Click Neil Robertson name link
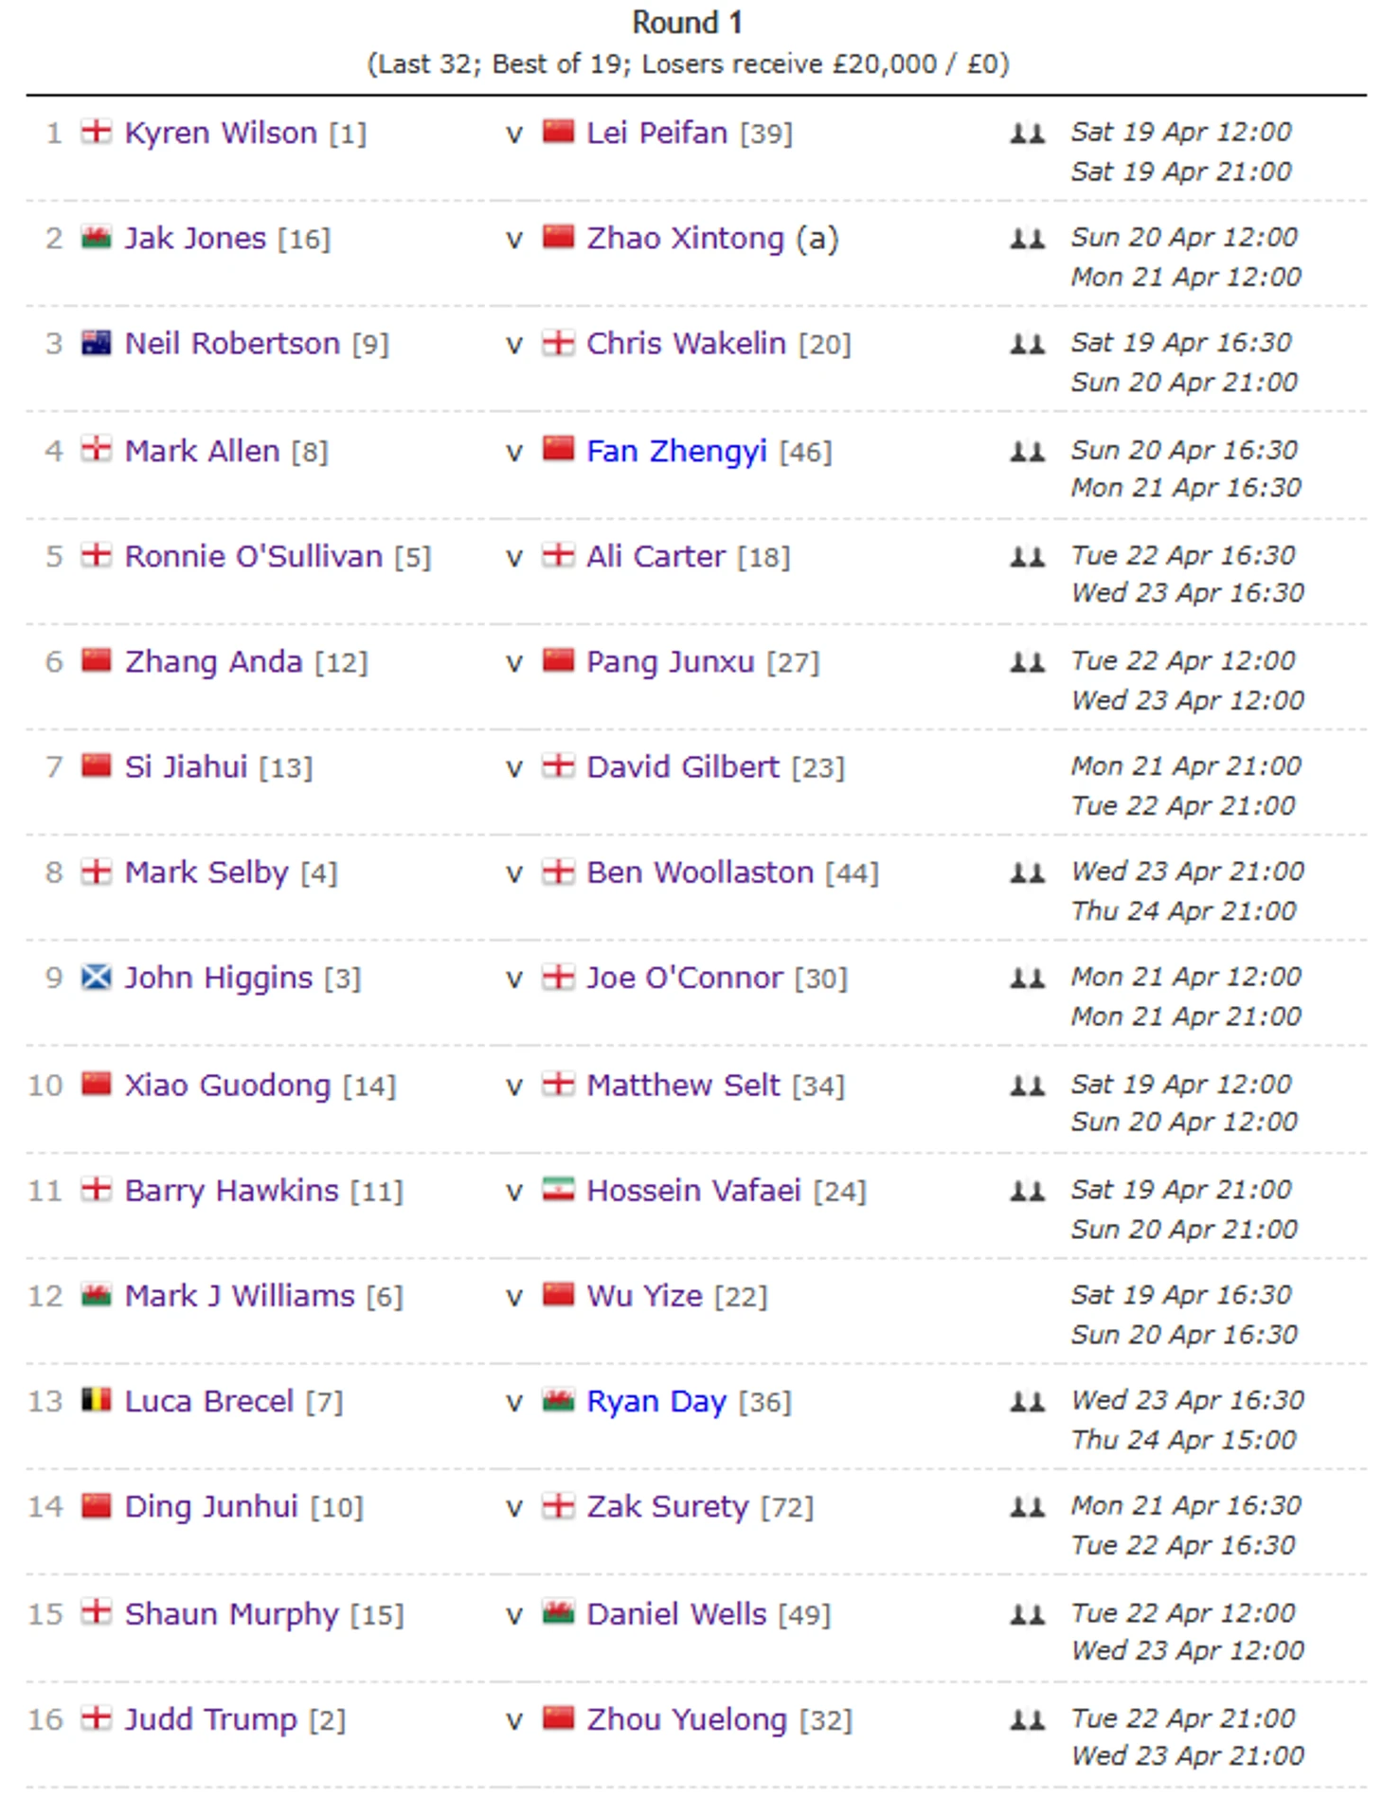1383x1797 pixels. 232,343
